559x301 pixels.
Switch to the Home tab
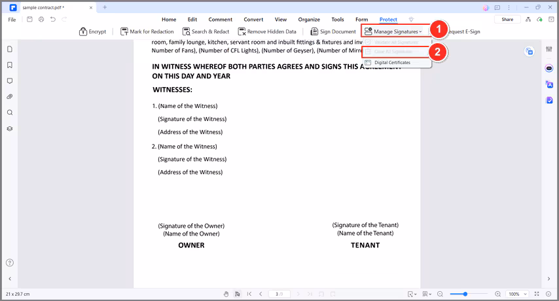(169, 20)
